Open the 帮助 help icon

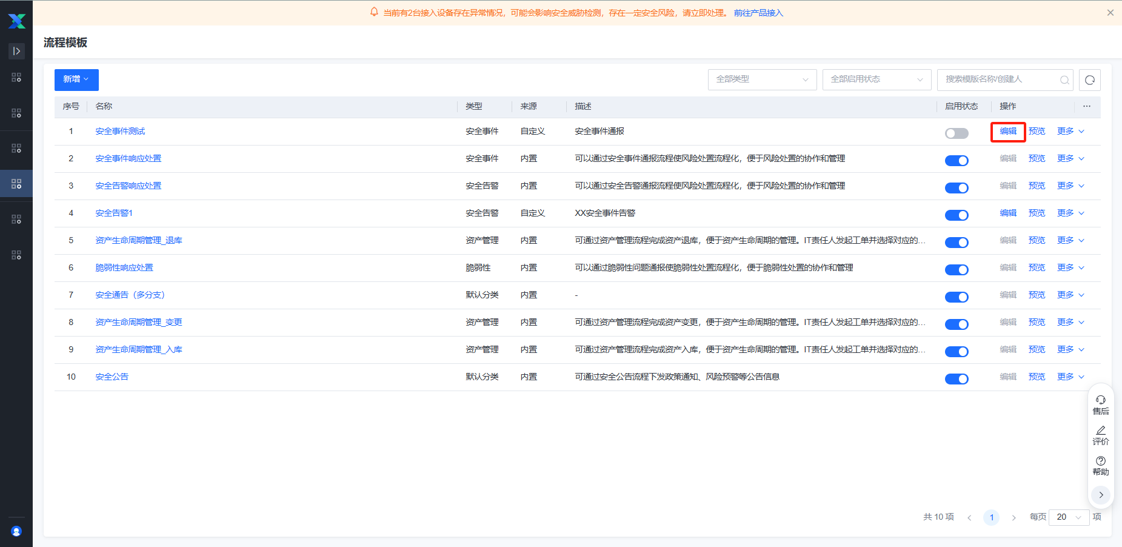[x=1100, y=461]
